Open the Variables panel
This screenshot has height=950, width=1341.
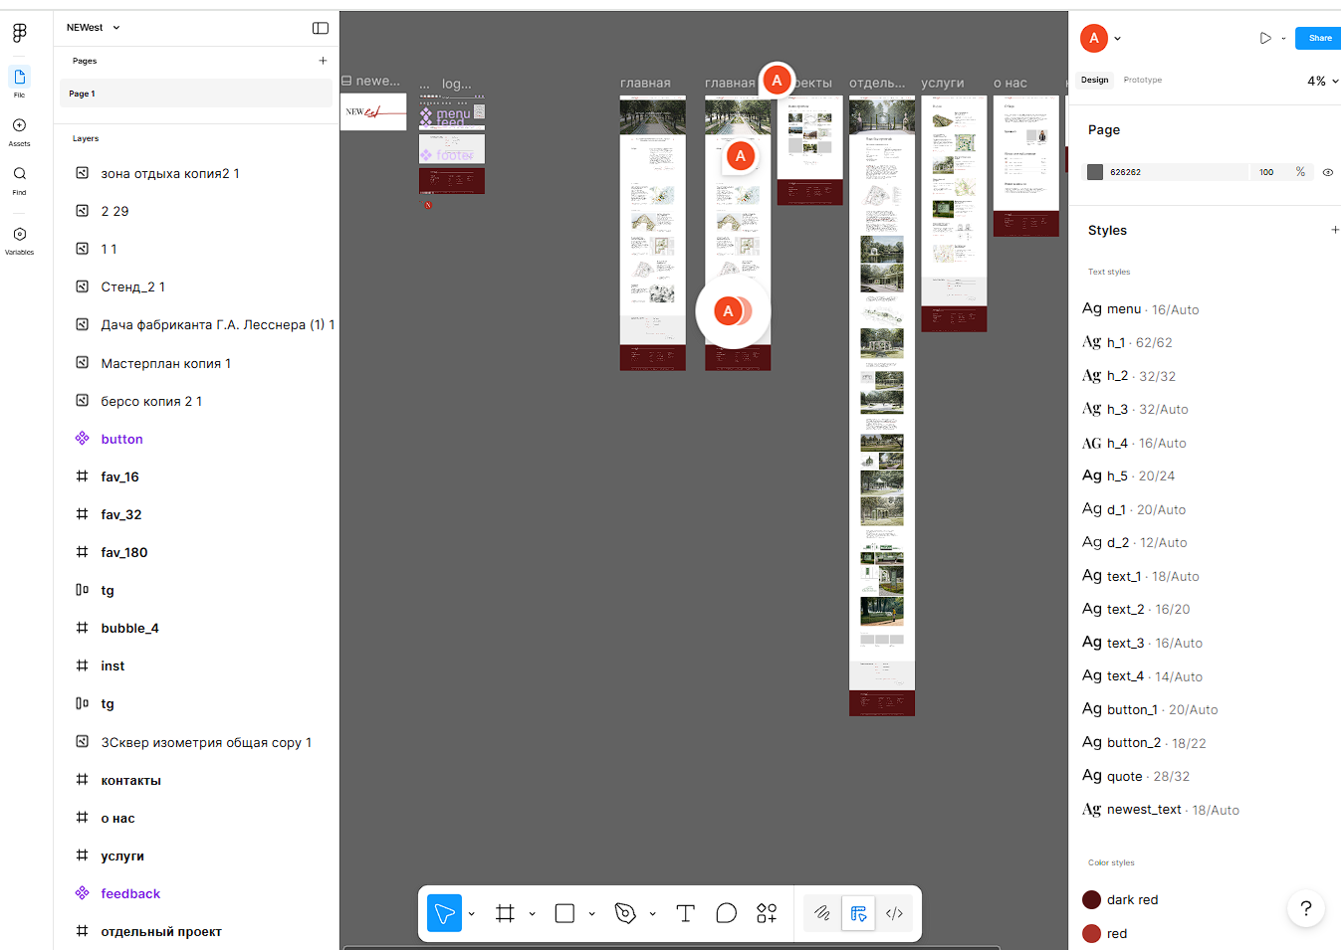coord(19,240)
